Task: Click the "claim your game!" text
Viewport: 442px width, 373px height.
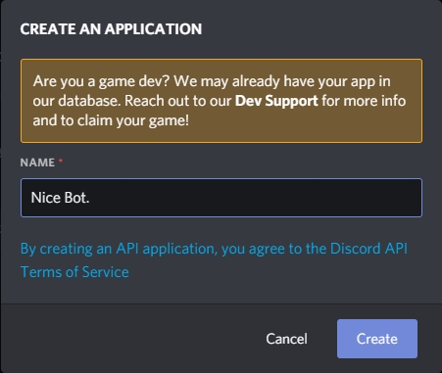Action: click(x=133, y=120)
